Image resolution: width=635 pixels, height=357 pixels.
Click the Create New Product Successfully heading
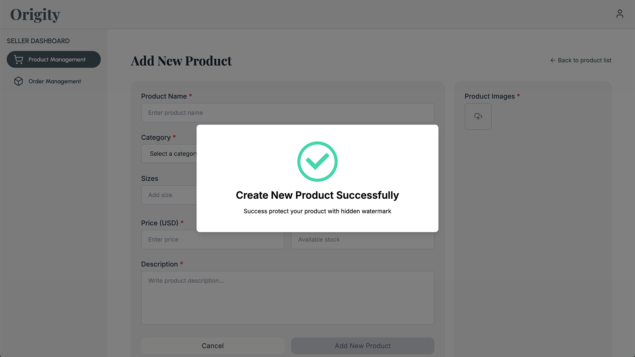(317, 195)
